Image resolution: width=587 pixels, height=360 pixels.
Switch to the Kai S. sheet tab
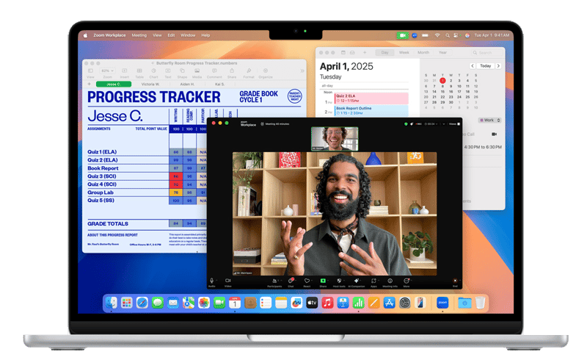(x=219, y=84)
